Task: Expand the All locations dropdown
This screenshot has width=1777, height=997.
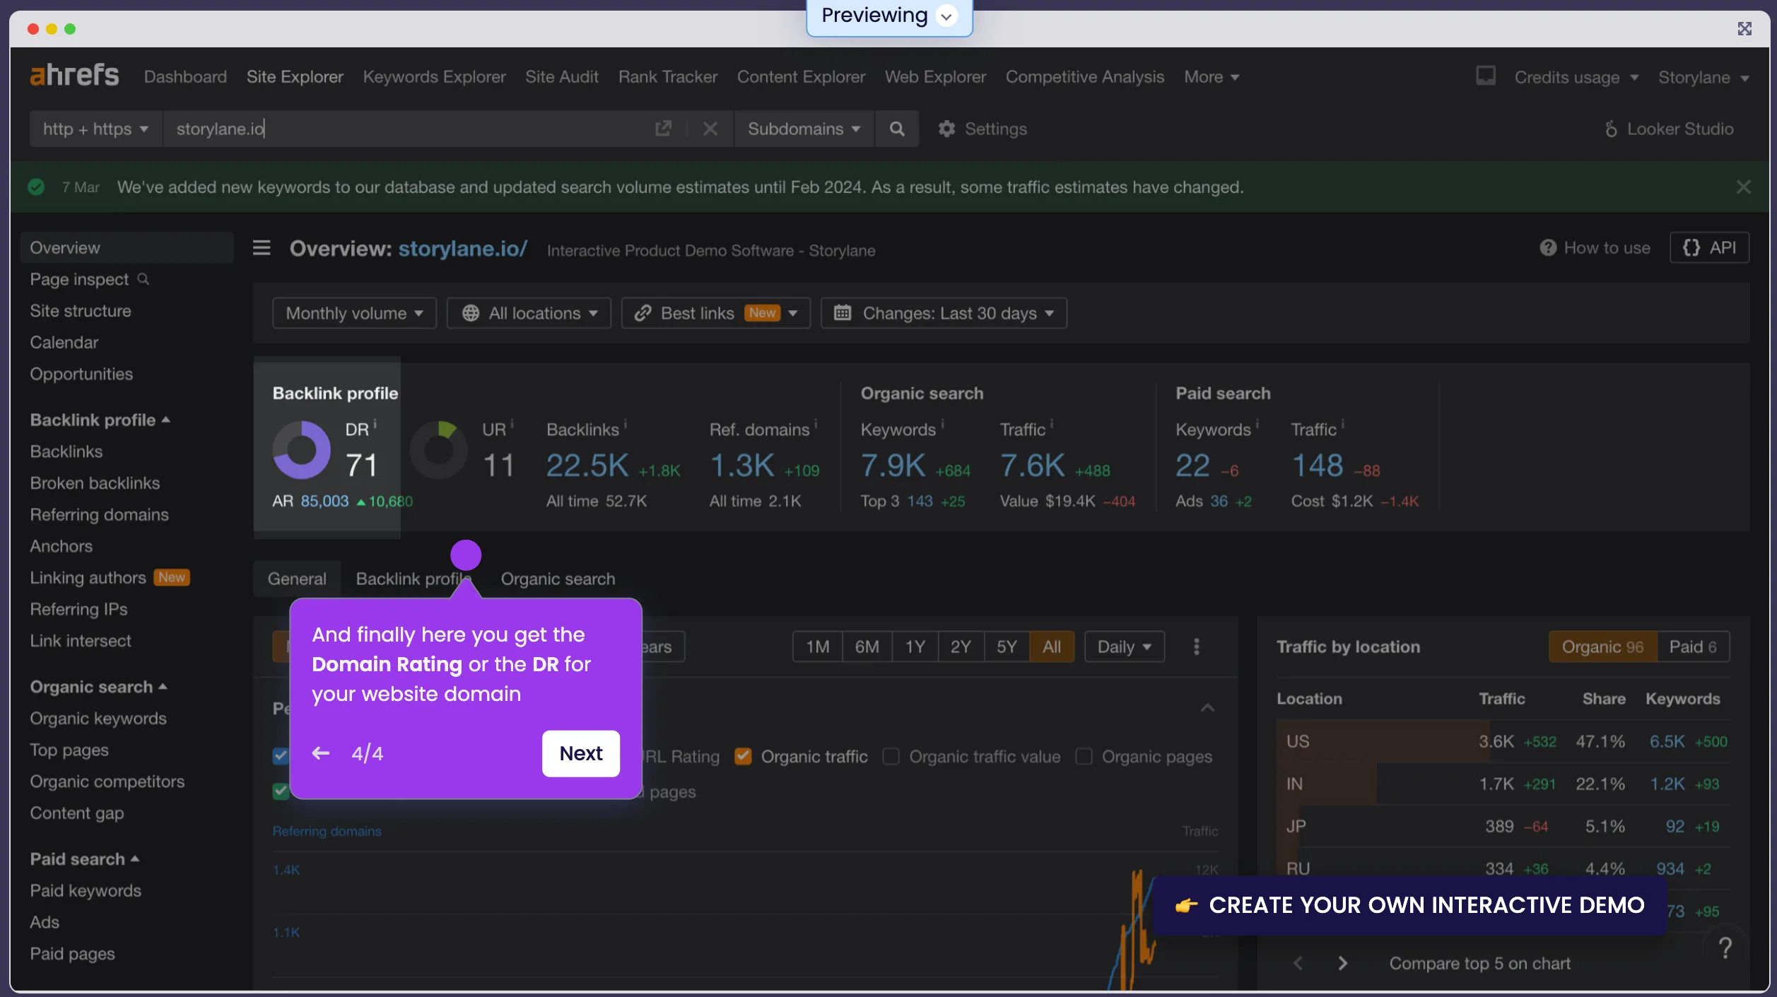Action: click(529, 313)
